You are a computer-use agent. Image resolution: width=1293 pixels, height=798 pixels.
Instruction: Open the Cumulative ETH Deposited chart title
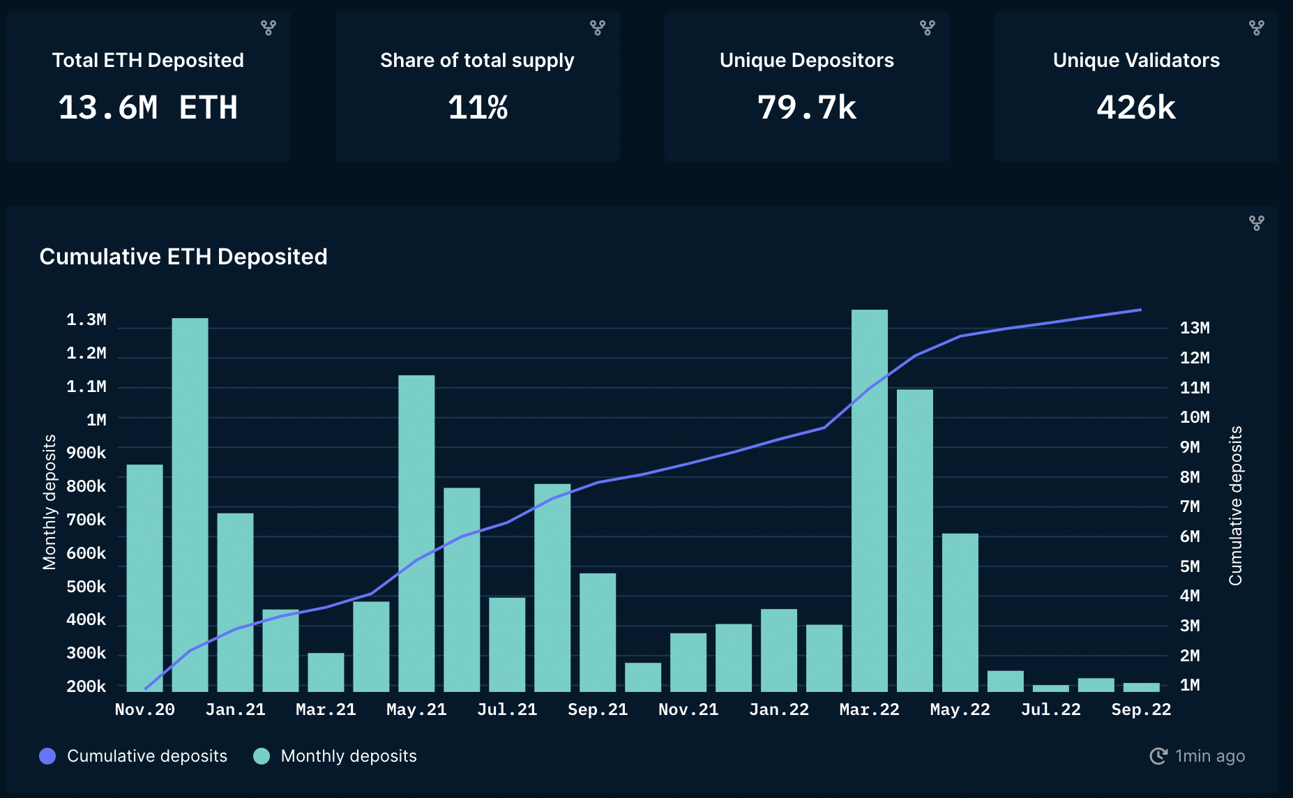pyautogui.click(x=183, y=257)
